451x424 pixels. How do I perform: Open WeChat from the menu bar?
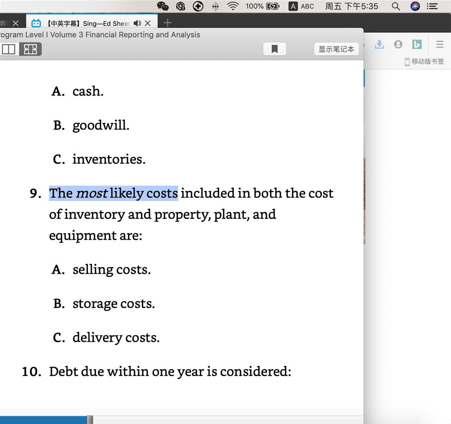[x=163, y=6]
